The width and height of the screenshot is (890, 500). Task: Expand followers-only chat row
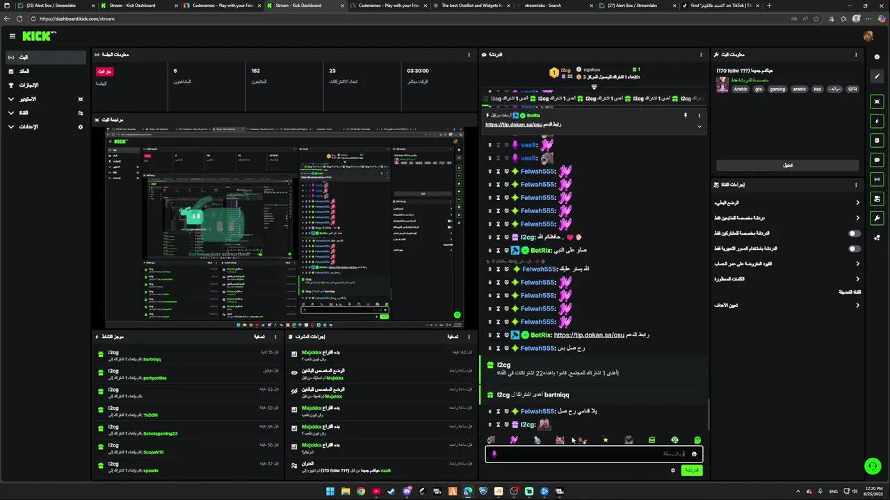pos(786,218)
